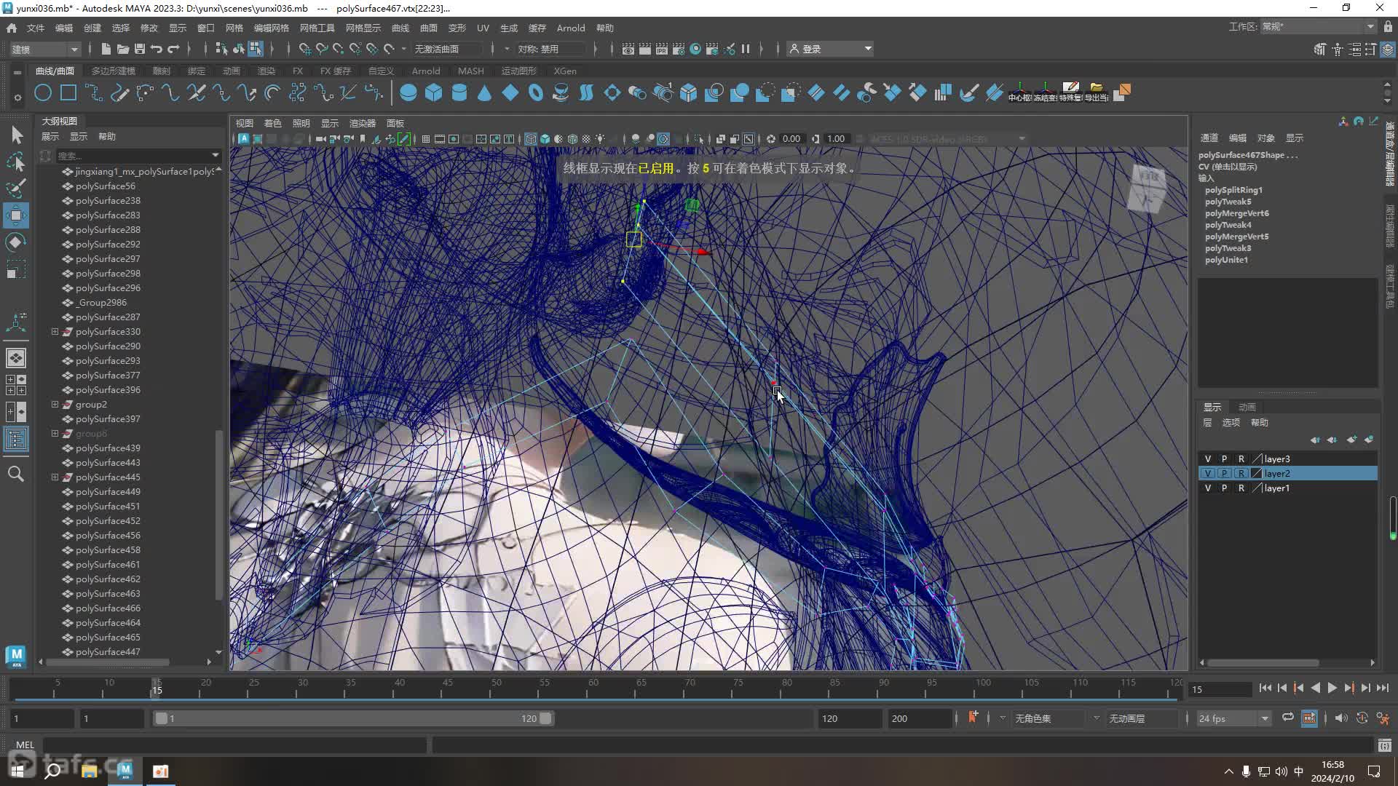1398x786 pixels.
Task: Toggle the viewport grid icon
Action: (426, 139)
